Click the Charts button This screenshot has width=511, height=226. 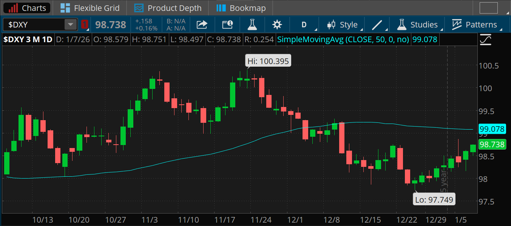26,8
